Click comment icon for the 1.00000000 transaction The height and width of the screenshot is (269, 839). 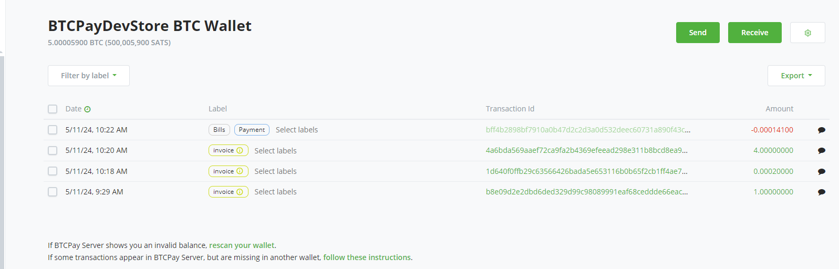(x=822, y=192)
